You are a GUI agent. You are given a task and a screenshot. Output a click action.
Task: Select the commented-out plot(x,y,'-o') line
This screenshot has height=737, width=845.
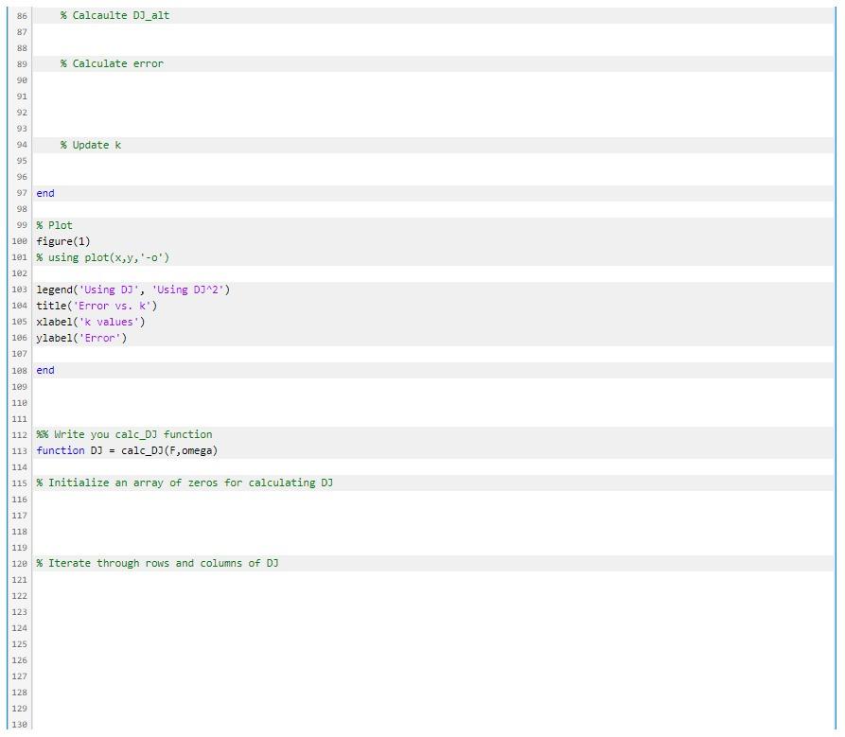click(x=104, y=257)
